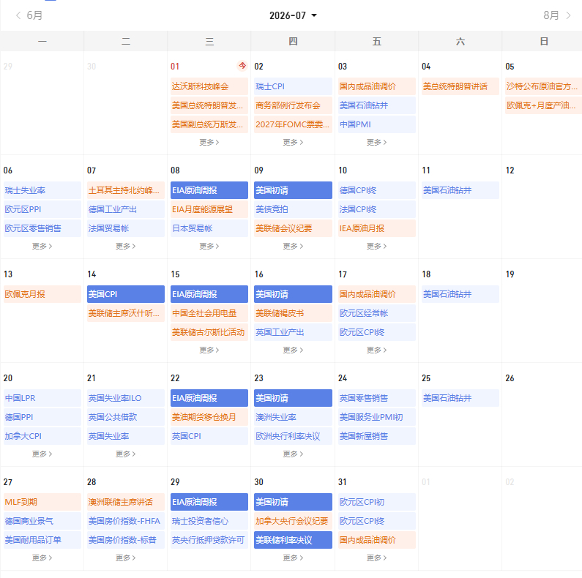Image resolution: width=582 pixels, height=578 pixels.
Task: Open 德国工业产出 event
Action: click(126, 209)
